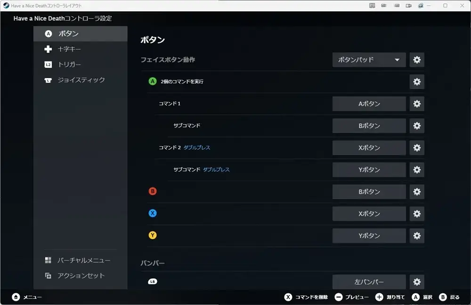This screenshot has height=305, width=471.
Task: Click Bボタン binding of first サブコマンド
Action: point(369,126)
